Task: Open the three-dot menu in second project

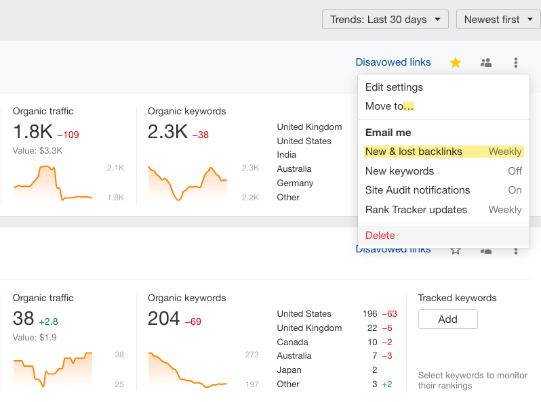Action: coord(516,251)
